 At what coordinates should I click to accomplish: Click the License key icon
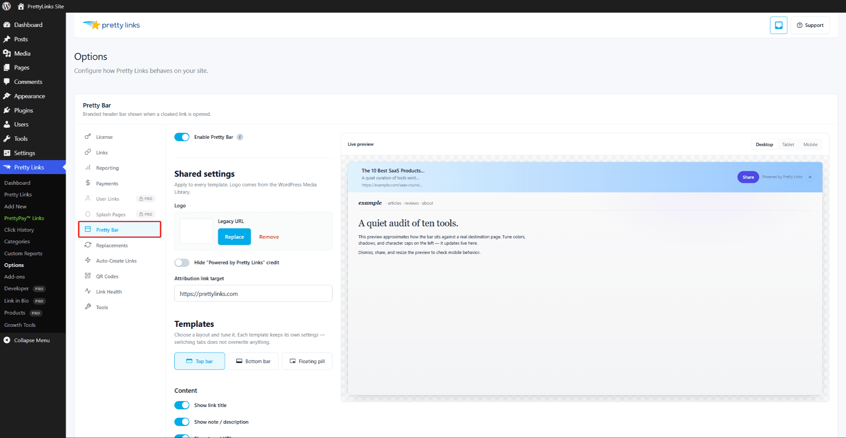click(x=88, y=136)
